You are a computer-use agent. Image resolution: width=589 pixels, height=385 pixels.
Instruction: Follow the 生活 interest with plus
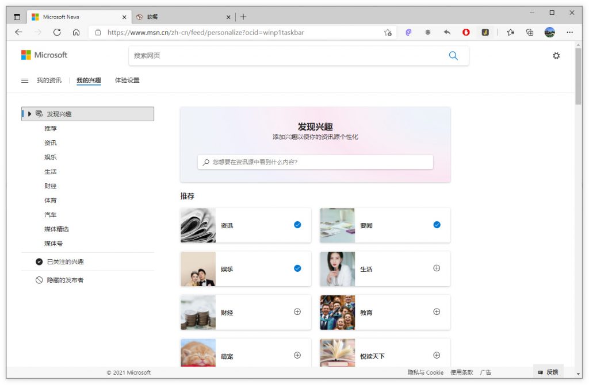click(437, 268)
